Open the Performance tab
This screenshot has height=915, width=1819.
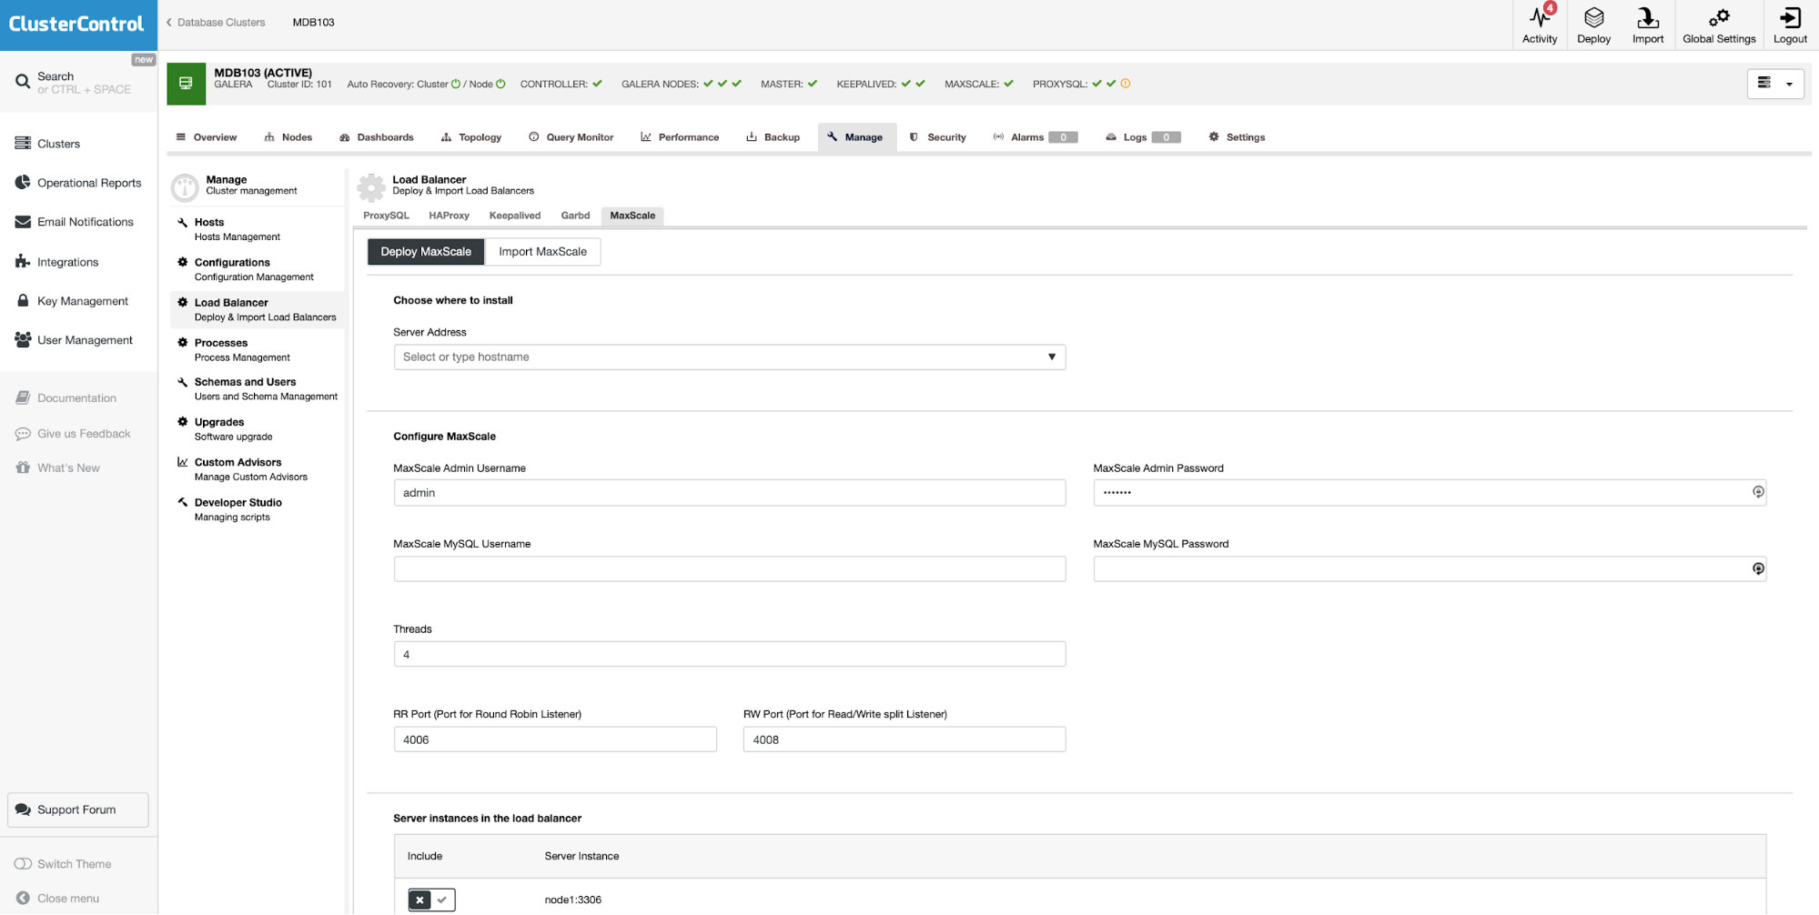point(680,137)
